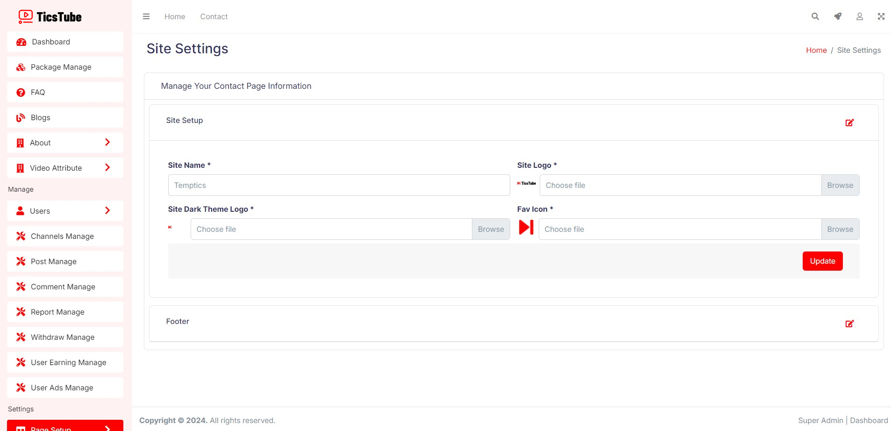
Task: Open the Contact link in navbar
Action: tap(214, 16)
